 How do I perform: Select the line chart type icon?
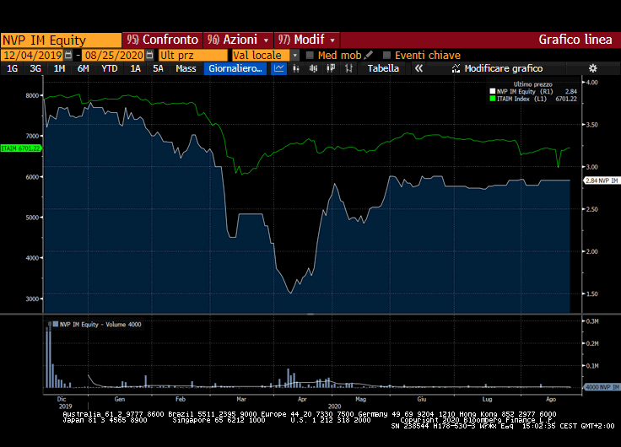pos(280,68)
